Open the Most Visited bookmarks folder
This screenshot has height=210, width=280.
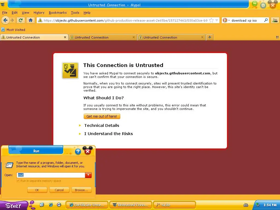[x=13, y=30]
